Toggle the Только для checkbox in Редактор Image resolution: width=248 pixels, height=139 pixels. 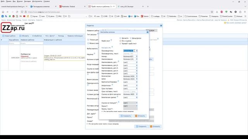(88, 40)
